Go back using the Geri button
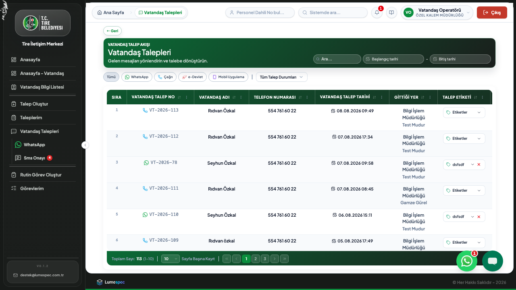516x290 pixels. [x=112, y=31]
